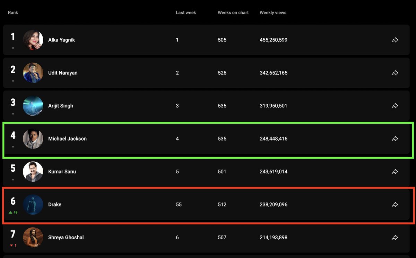Select weekly views value 319,950,501
The width and height of the screenshot is (416, 258).
point(274,106)
